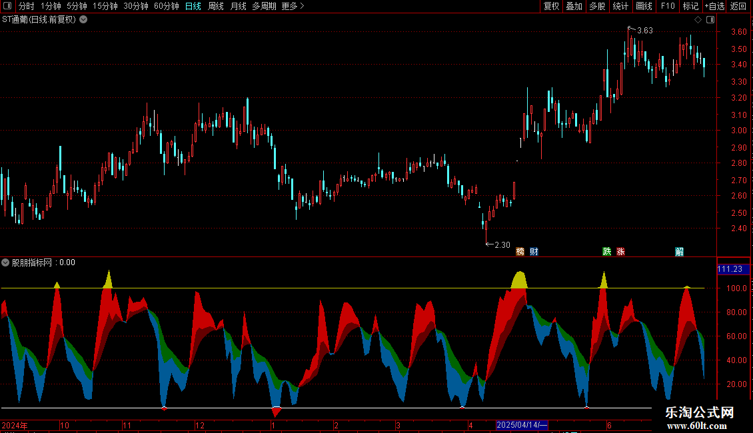Open the 统计 statistics tool
The width and height of the screenshot is (753, 433).
pos(620,6)
